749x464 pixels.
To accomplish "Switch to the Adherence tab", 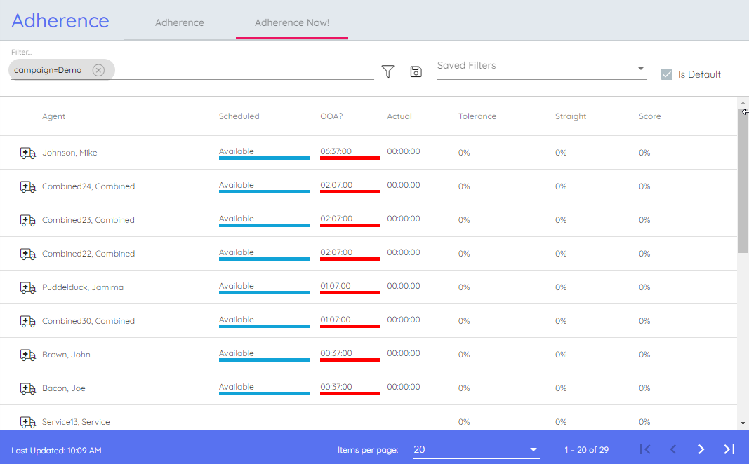I will pos(180,22).
